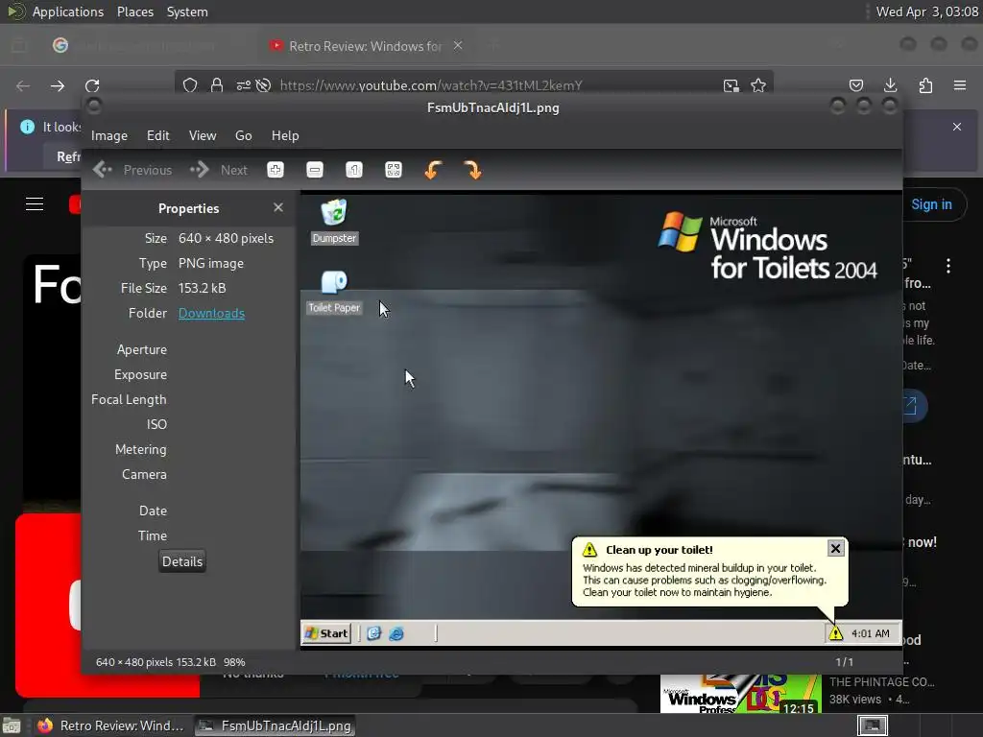Click Firefox forward navigation arrow
The height and width of the screenshot is (737, 983).
click(x=57, y=85)
